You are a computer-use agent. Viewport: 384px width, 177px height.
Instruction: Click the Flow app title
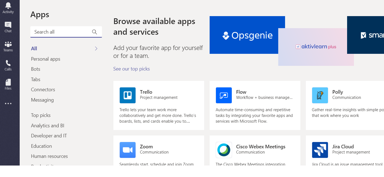[x=241, y=92]
